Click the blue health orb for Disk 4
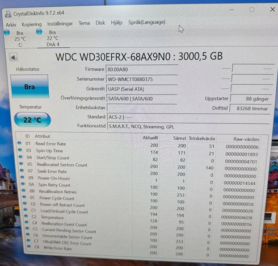The width and height of the screenshot is (278, 266). coord(39,32)
